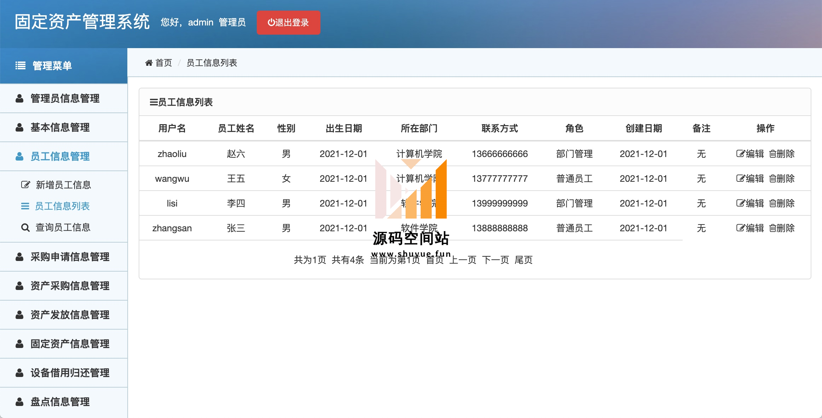Collapse the 员工信息管理 sidebar section
This screenshot has height=418, width=822.
tap(60, 156)
